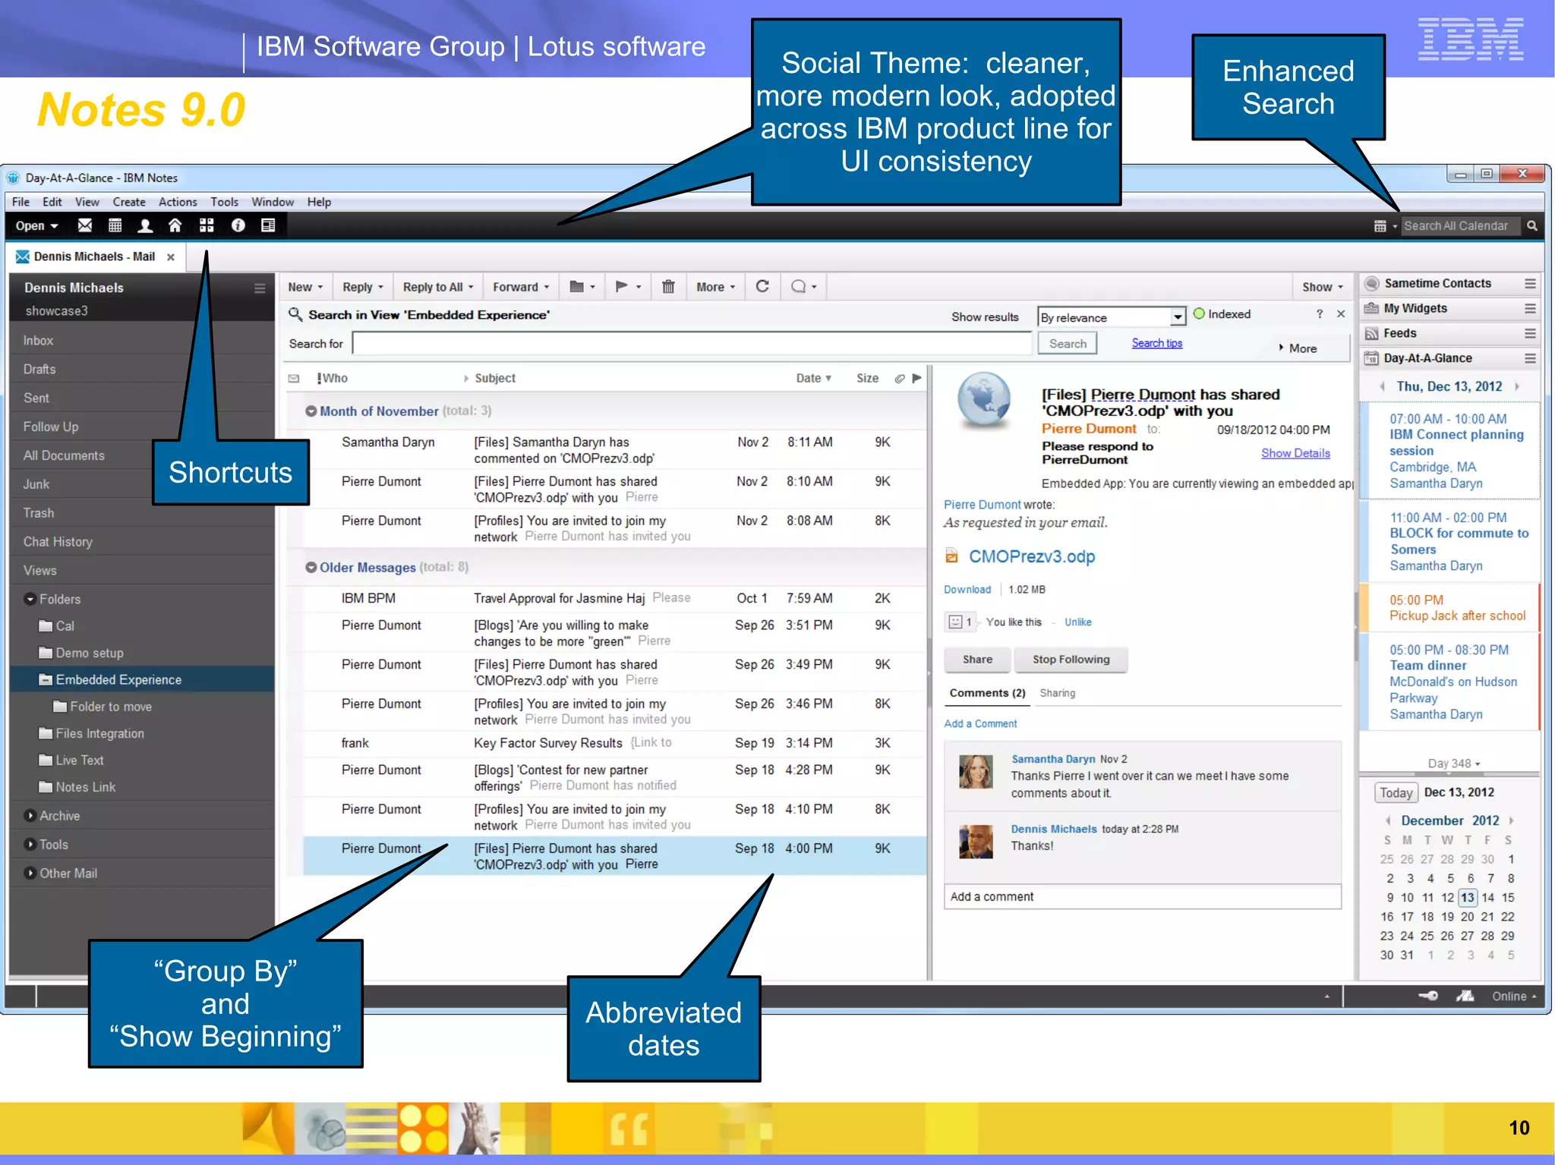The height and width of the screenshot is (1165, 1555).
Task: Open the File menu
Action: coord(21,202)
